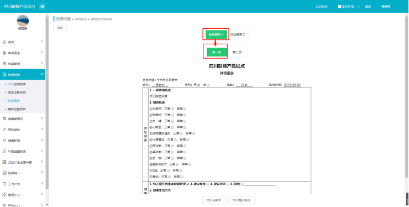Viewport: 409px width, 207px height.
Task: Select the green 第一页 tab
Action: pos(217,52)
